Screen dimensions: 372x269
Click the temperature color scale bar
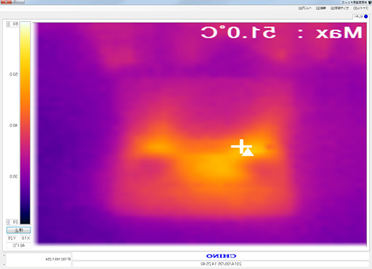[x=25, y=123]
